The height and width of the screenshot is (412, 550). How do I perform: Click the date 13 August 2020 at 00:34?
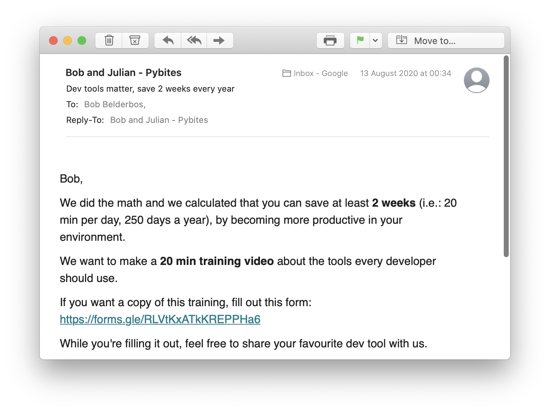406,73
